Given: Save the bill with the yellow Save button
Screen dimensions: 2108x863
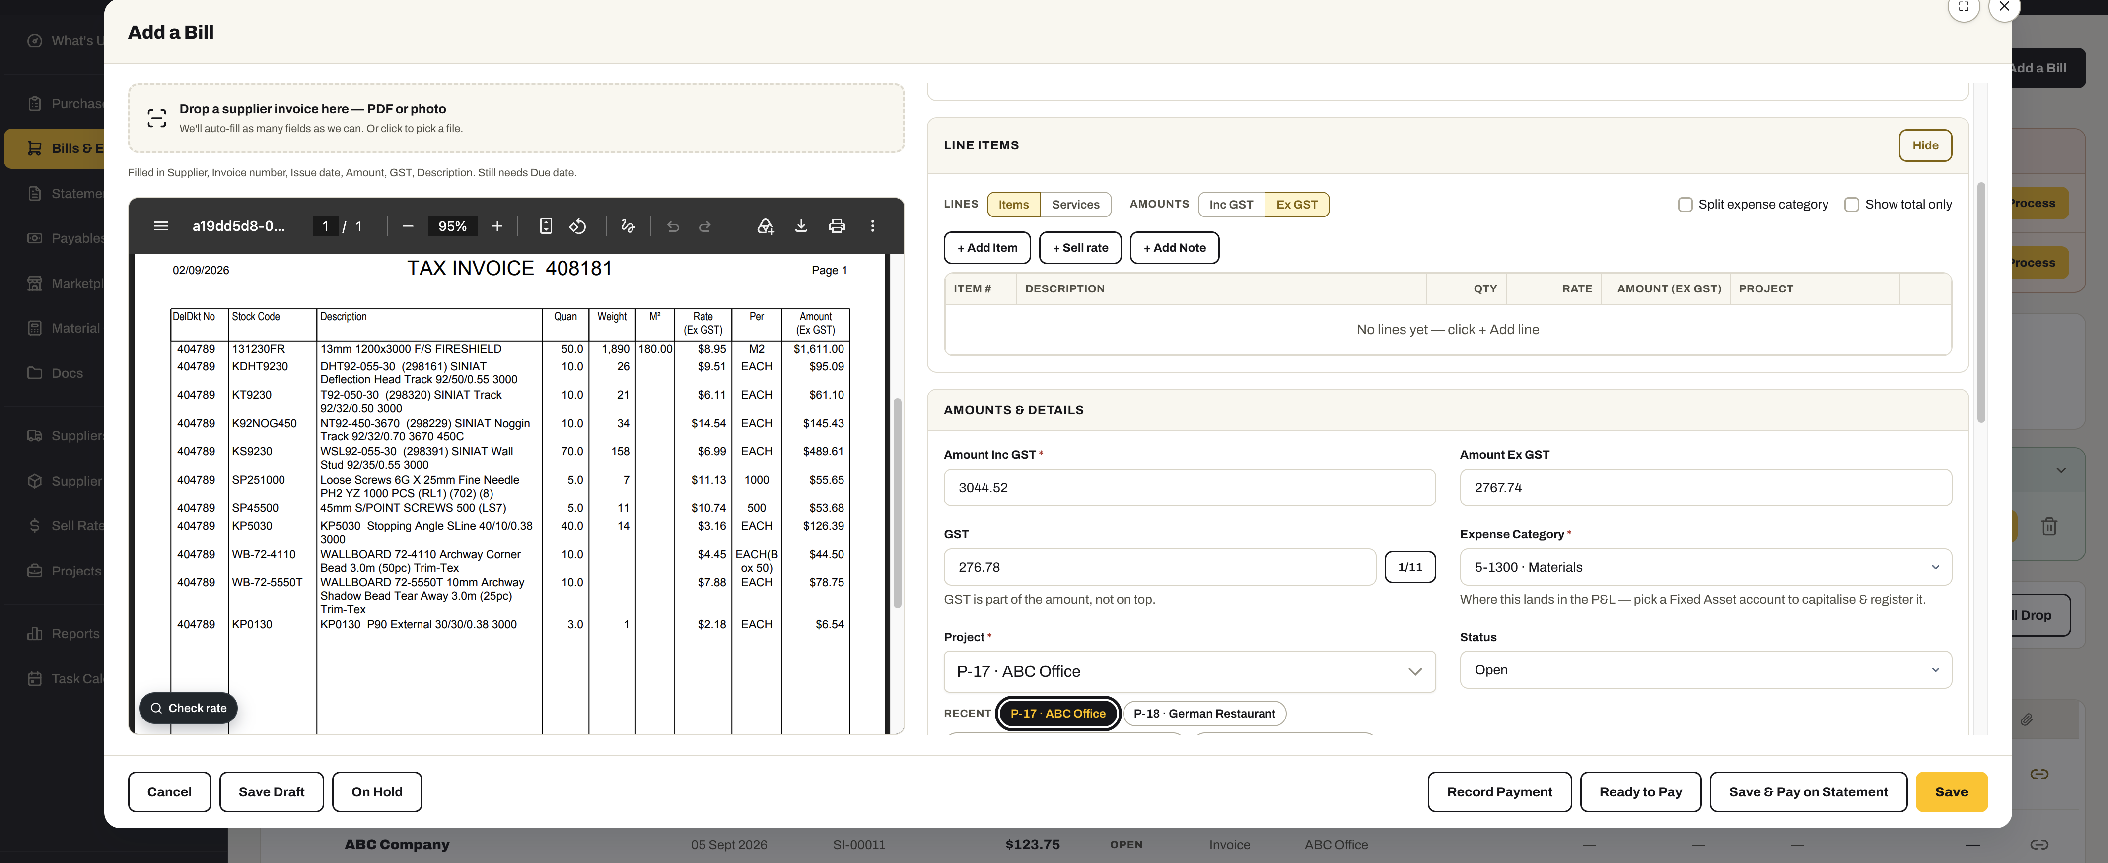Looking at the screenshot, I should [1951, 792].
